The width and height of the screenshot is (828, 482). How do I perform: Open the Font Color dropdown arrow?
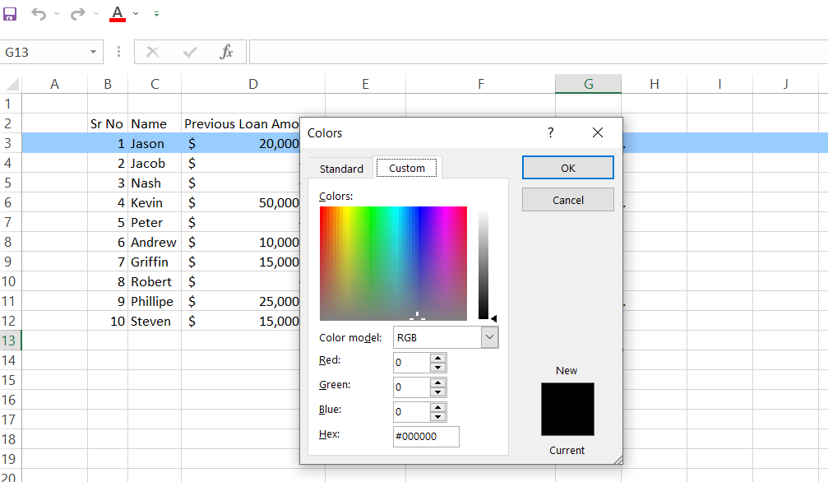coord(136,14)
